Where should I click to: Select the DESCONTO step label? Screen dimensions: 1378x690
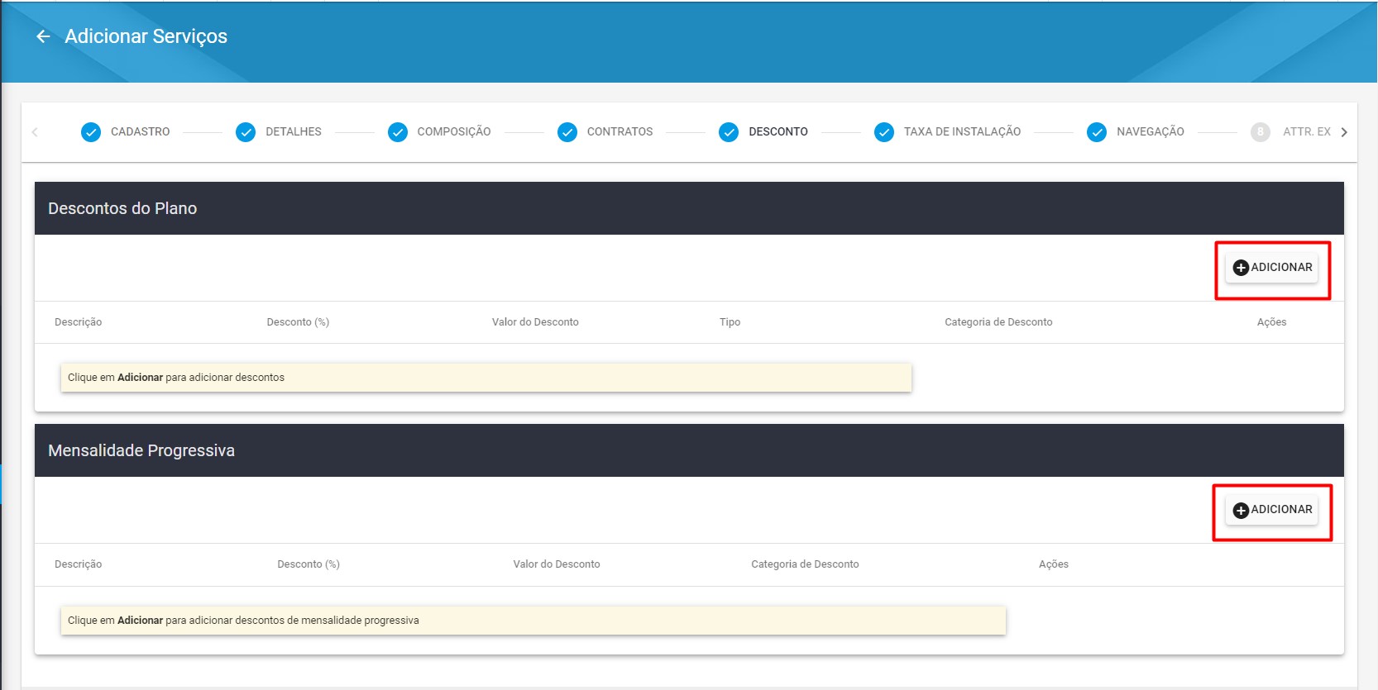coord(778,132)
